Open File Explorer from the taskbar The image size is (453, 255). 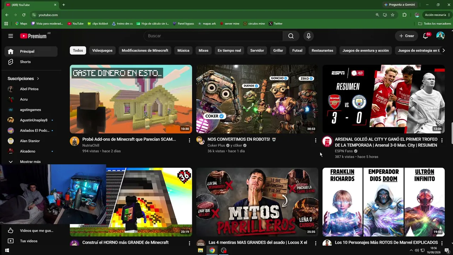[x=200, y=250]
